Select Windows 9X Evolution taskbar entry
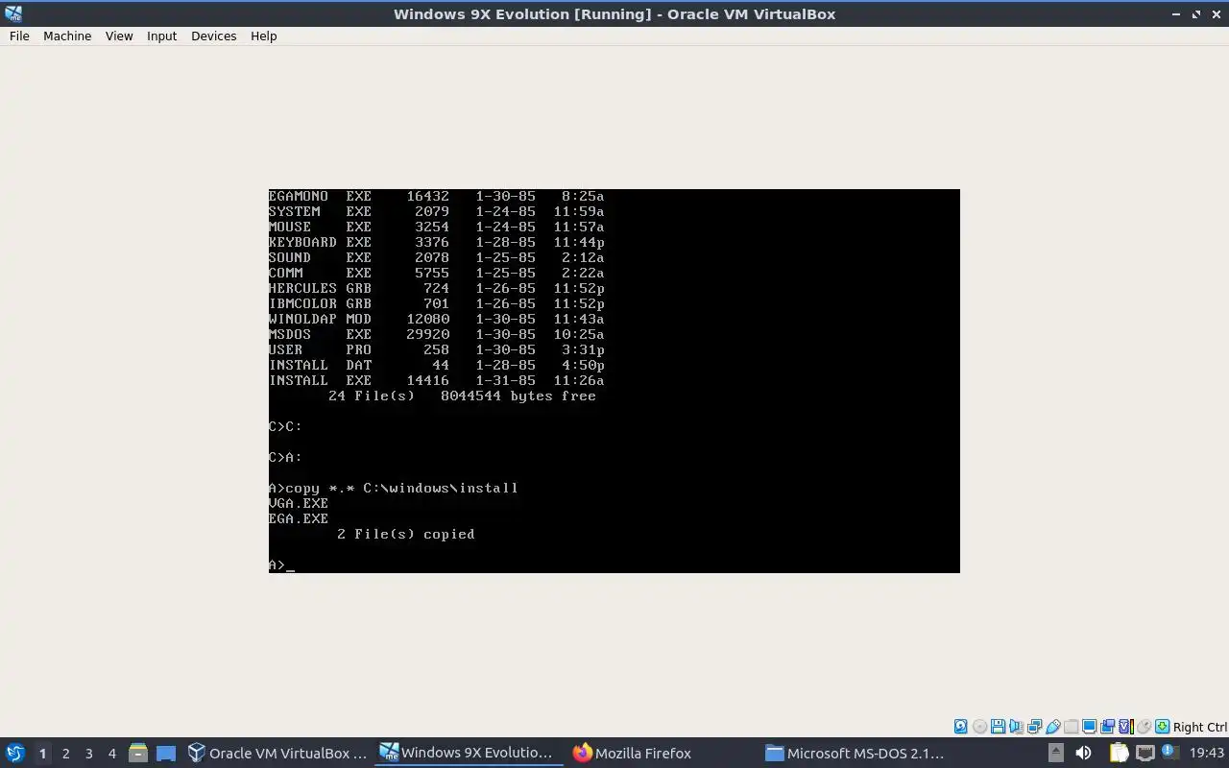 pyautogui.click(x=468, y=753)
